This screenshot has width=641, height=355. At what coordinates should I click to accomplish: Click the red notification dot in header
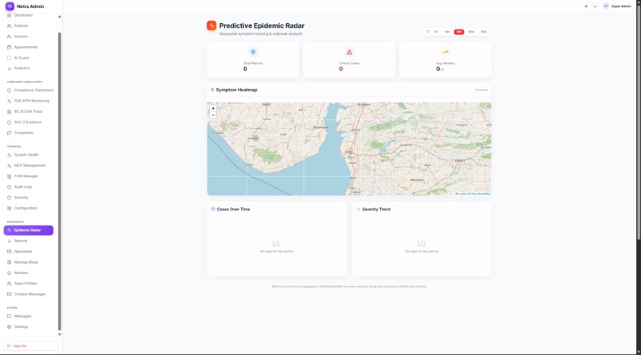pyautogui.click(x=586, y=6)
